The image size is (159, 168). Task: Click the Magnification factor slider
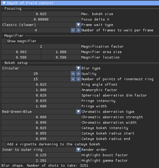click(x=41, y=46)
